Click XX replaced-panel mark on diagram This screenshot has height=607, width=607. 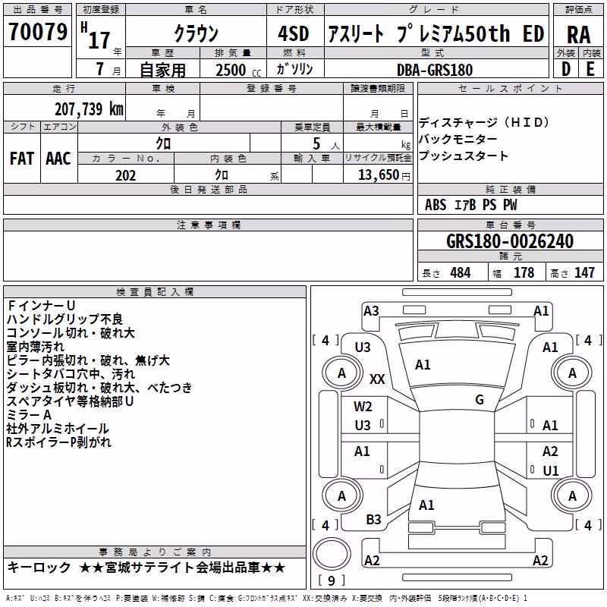377,379
